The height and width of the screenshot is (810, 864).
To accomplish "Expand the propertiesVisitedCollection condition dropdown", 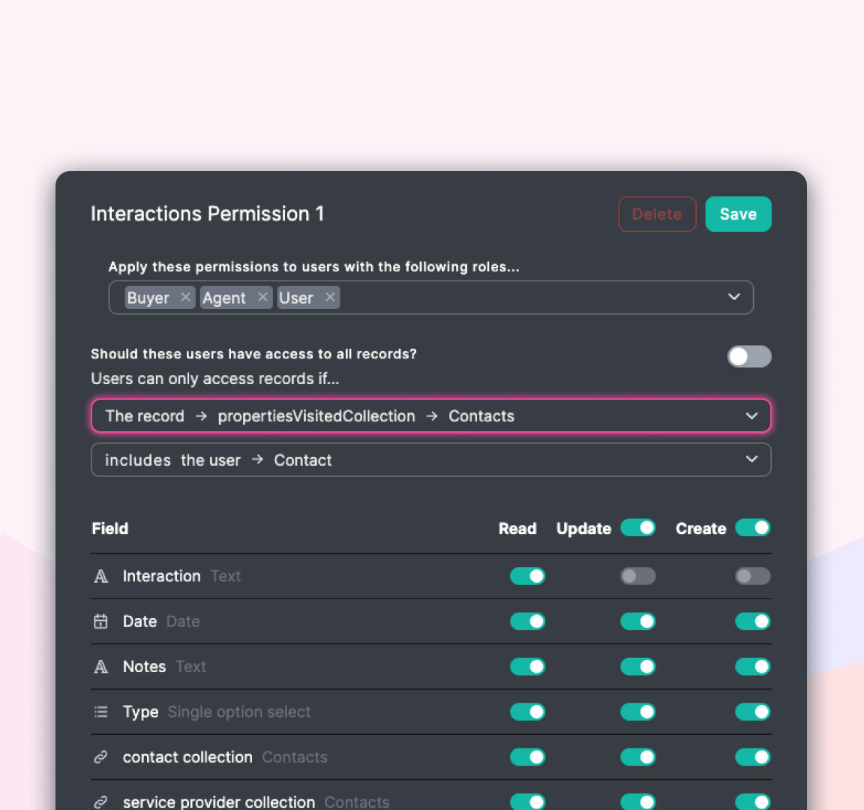I will 751,416.
